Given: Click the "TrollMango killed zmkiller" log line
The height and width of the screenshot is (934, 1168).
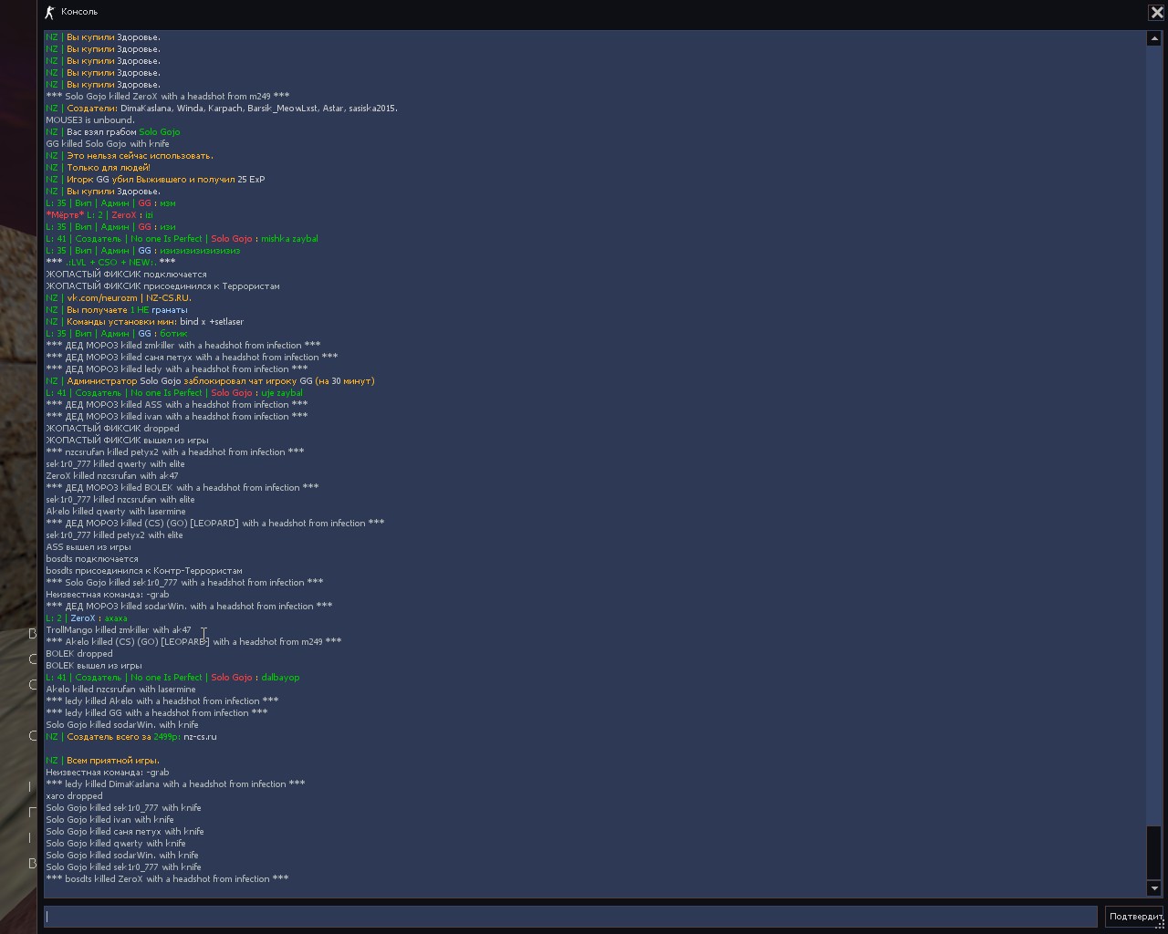Looking at the screenshot, I should [119, 629].
